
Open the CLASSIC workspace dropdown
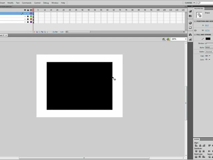tap(190, 3)
